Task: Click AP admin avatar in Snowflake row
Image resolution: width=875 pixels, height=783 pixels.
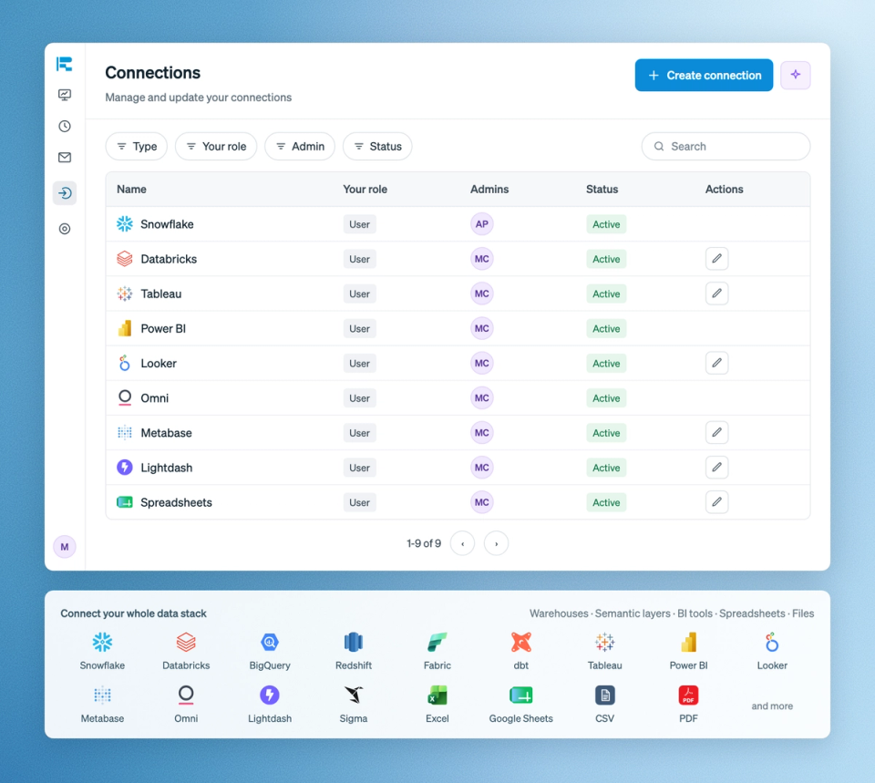Action: click(x=481, y=224)
